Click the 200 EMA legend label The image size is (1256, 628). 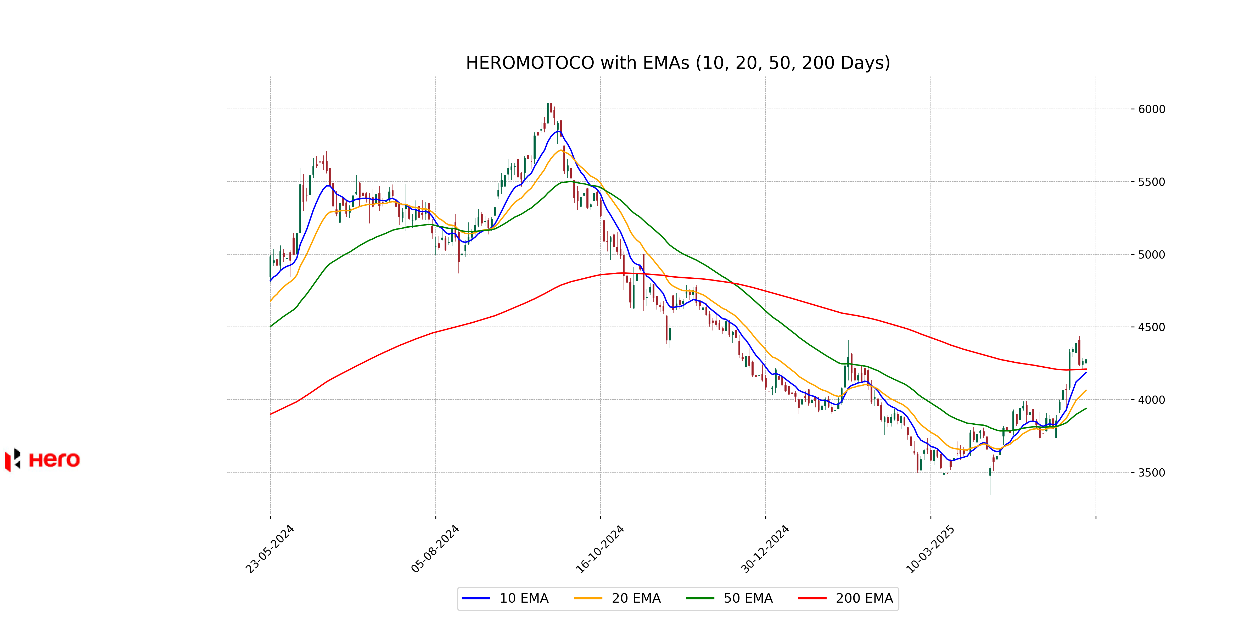(864, 598)
